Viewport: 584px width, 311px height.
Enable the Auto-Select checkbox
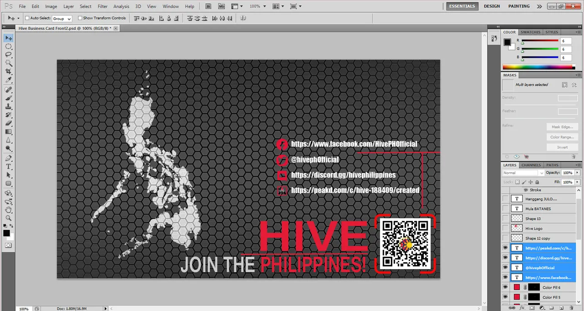(x=27, y=18)
